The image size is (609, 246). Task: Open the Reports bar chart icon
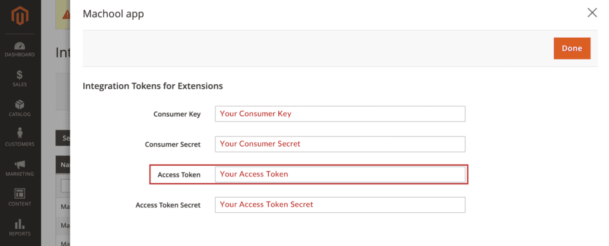(x=20, y=224)
